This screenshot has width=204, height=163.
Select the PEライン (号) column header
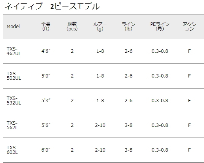[x=160, y=26]
